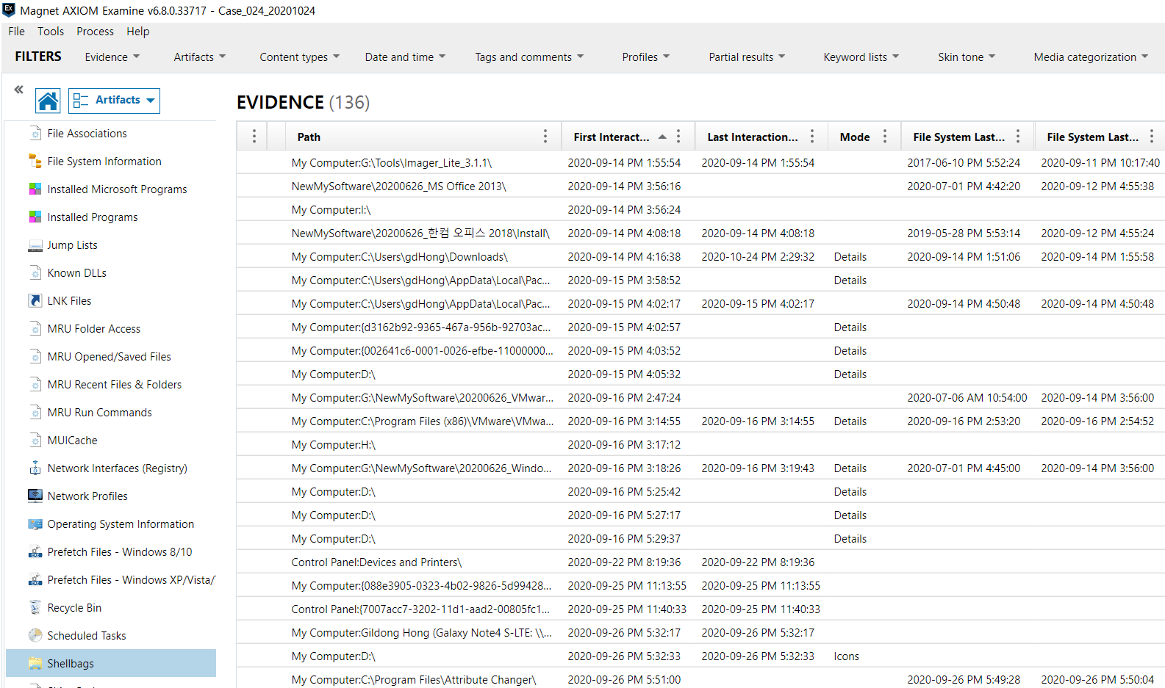Click the MUICache icon
This screenshot has height=688, width=1165.
coord(35,440)
